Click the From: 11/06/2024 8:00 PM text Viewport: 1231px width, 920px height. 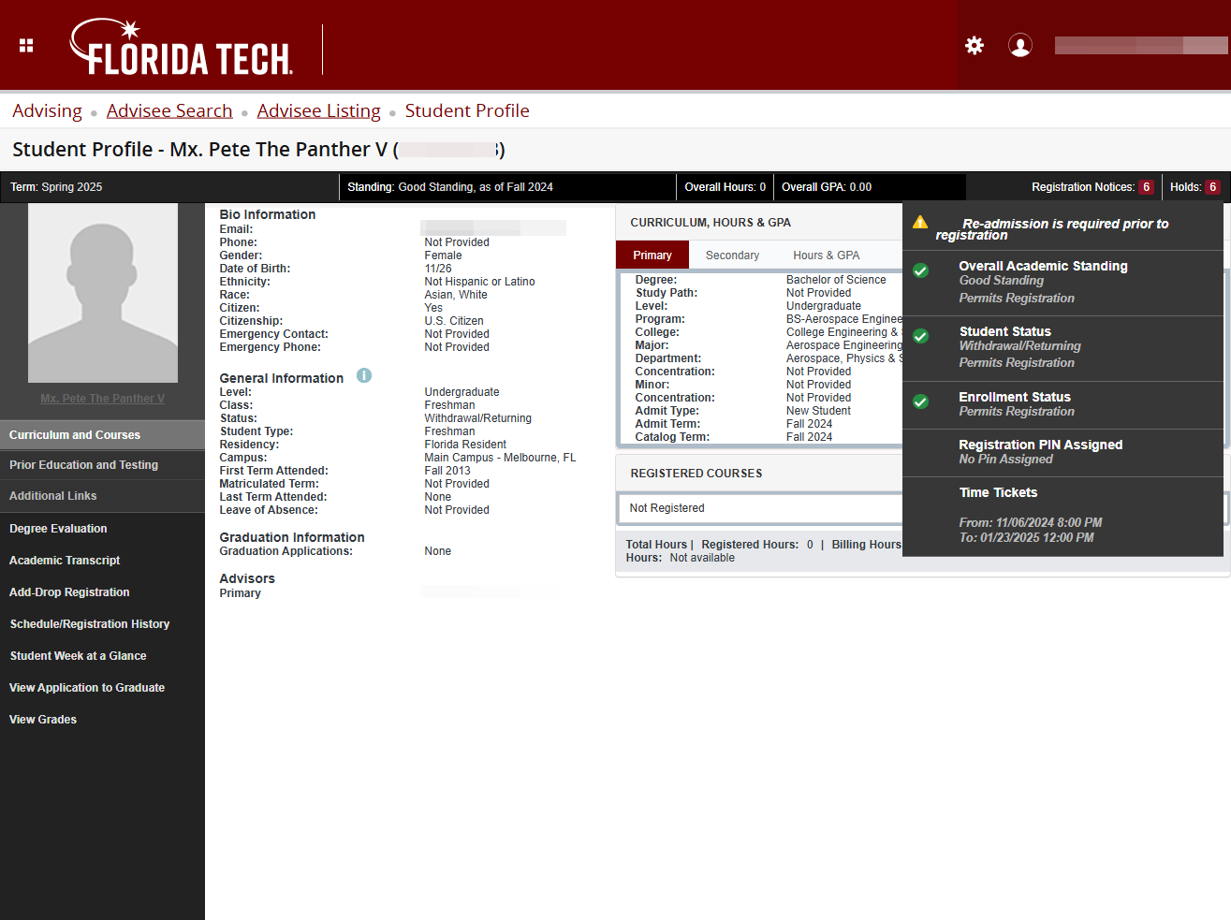(1031, 522)
